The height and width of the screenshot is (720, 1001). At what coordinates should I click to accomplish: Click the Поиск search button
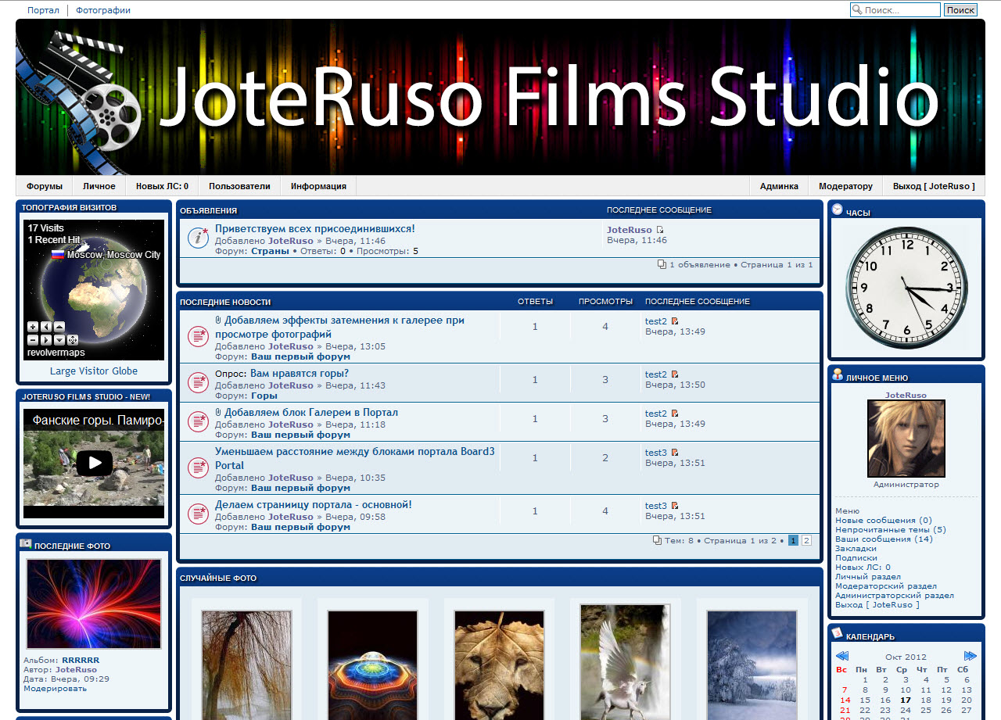pyautogui.click(x=960, y=10)
